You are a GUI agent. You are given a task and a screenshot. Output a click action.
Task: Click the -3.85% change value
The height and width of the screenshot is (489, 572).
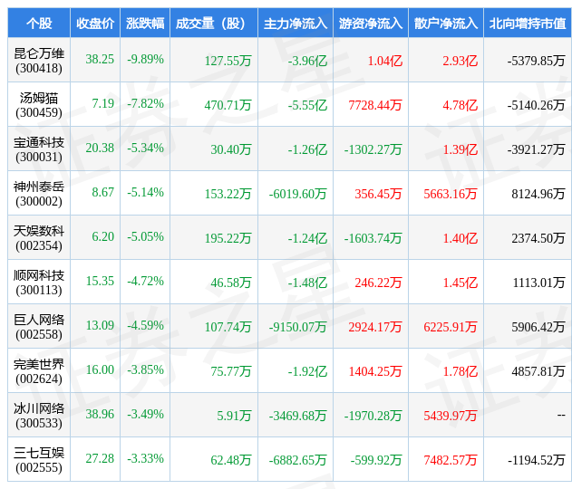146,369
